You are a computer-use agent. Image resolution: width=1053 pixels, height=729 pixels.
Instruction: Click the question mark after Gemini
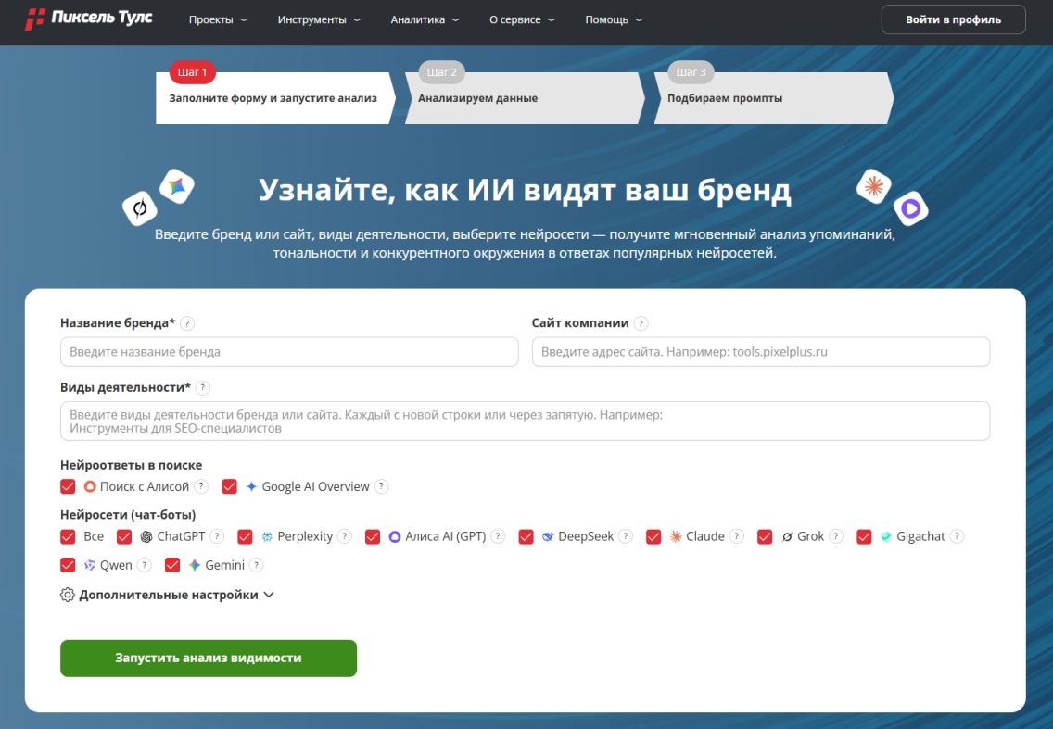coord(256,565)
